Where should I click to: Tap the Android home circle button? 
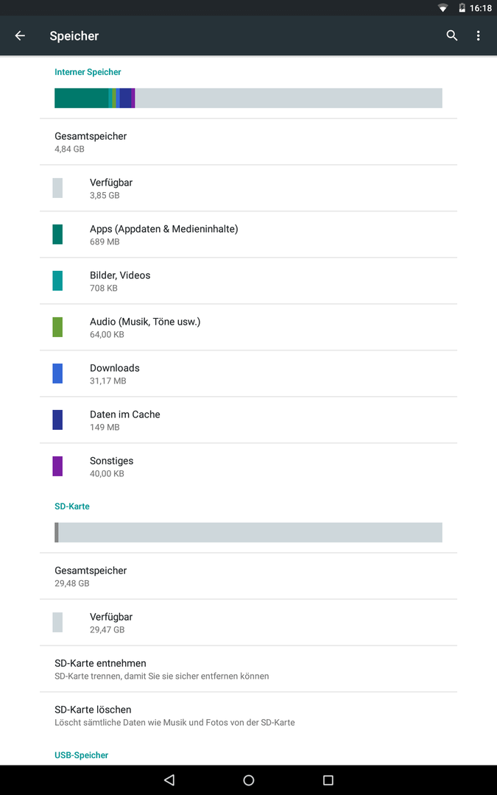click(249, 780)
